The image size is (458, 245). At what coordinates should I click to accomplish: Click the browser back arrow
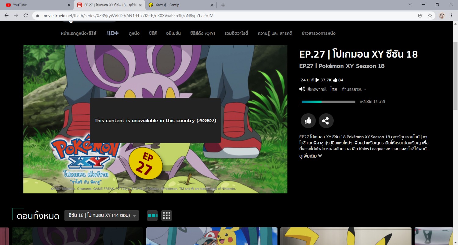6,16
